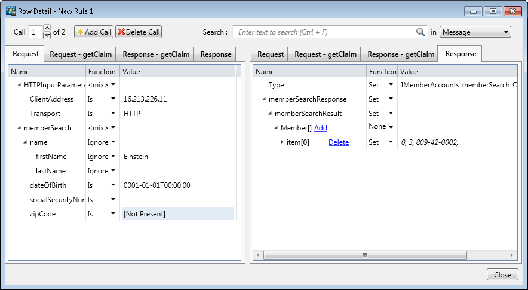Collapse the HTTPInputParameters tree node
This screenshot has height=290, width=528.
[x=19, y=85]
